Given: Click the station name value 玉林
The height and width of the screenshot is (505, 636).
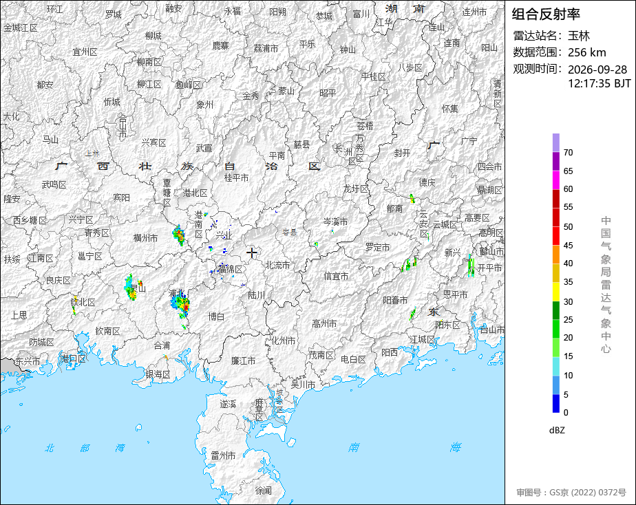Looking at the screenshot, I should [x=578, y=36].
